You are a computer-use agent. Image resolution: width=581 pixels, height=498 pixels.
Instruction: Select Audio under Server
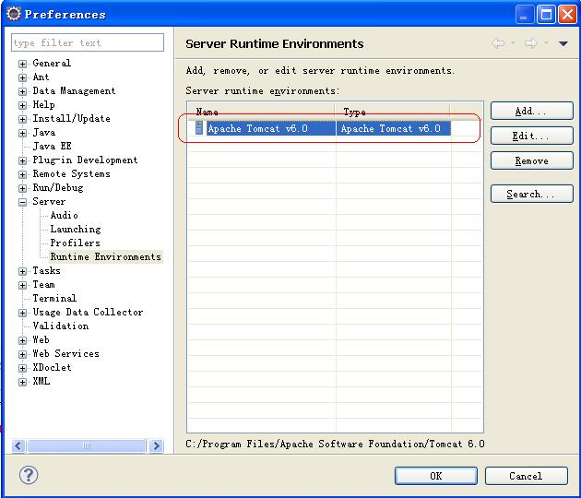pyautogui.click(x=65, y=215)
